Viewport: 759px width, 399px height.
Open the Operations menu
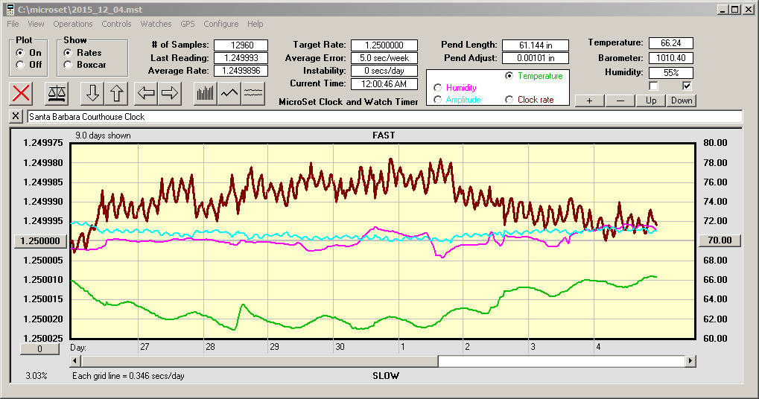(x=73, y=24)
